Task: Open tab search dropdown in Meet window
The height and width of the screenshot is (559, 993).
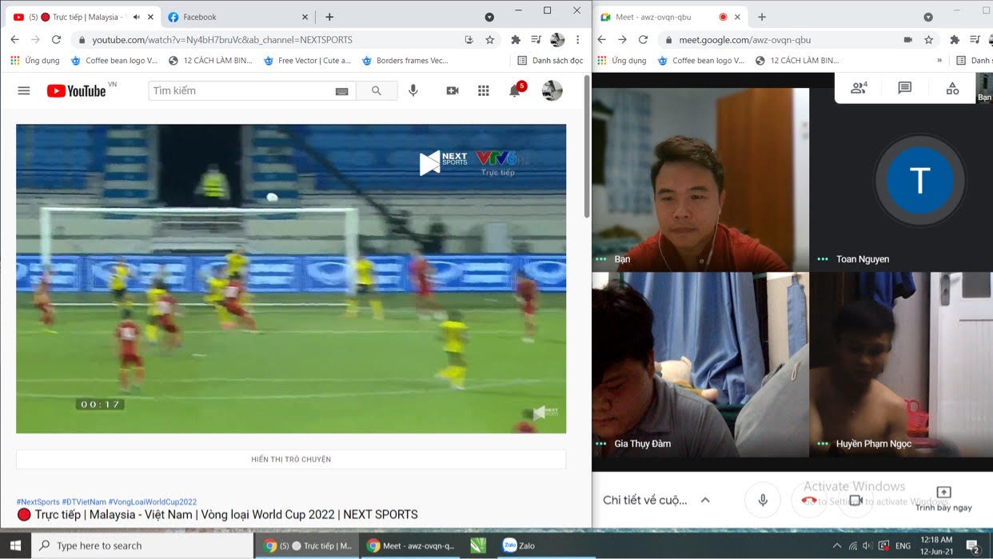Action: pyautogui.click(x=928, y=17)
